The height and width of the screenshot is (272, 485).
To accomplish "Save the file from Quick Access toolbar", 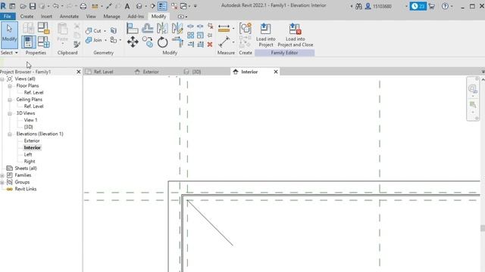I will [33, 6].
